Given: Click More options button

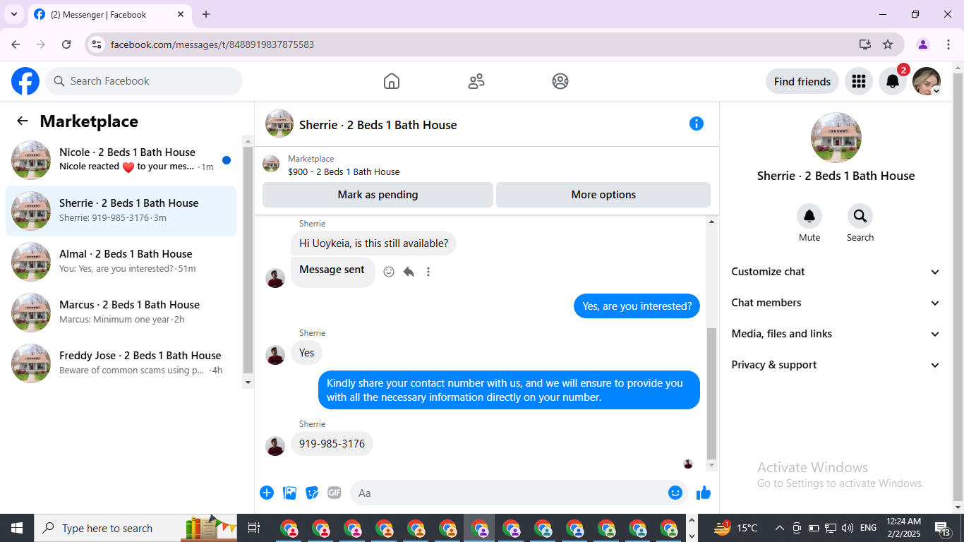Looking at the screenshot, I should 603,195.
